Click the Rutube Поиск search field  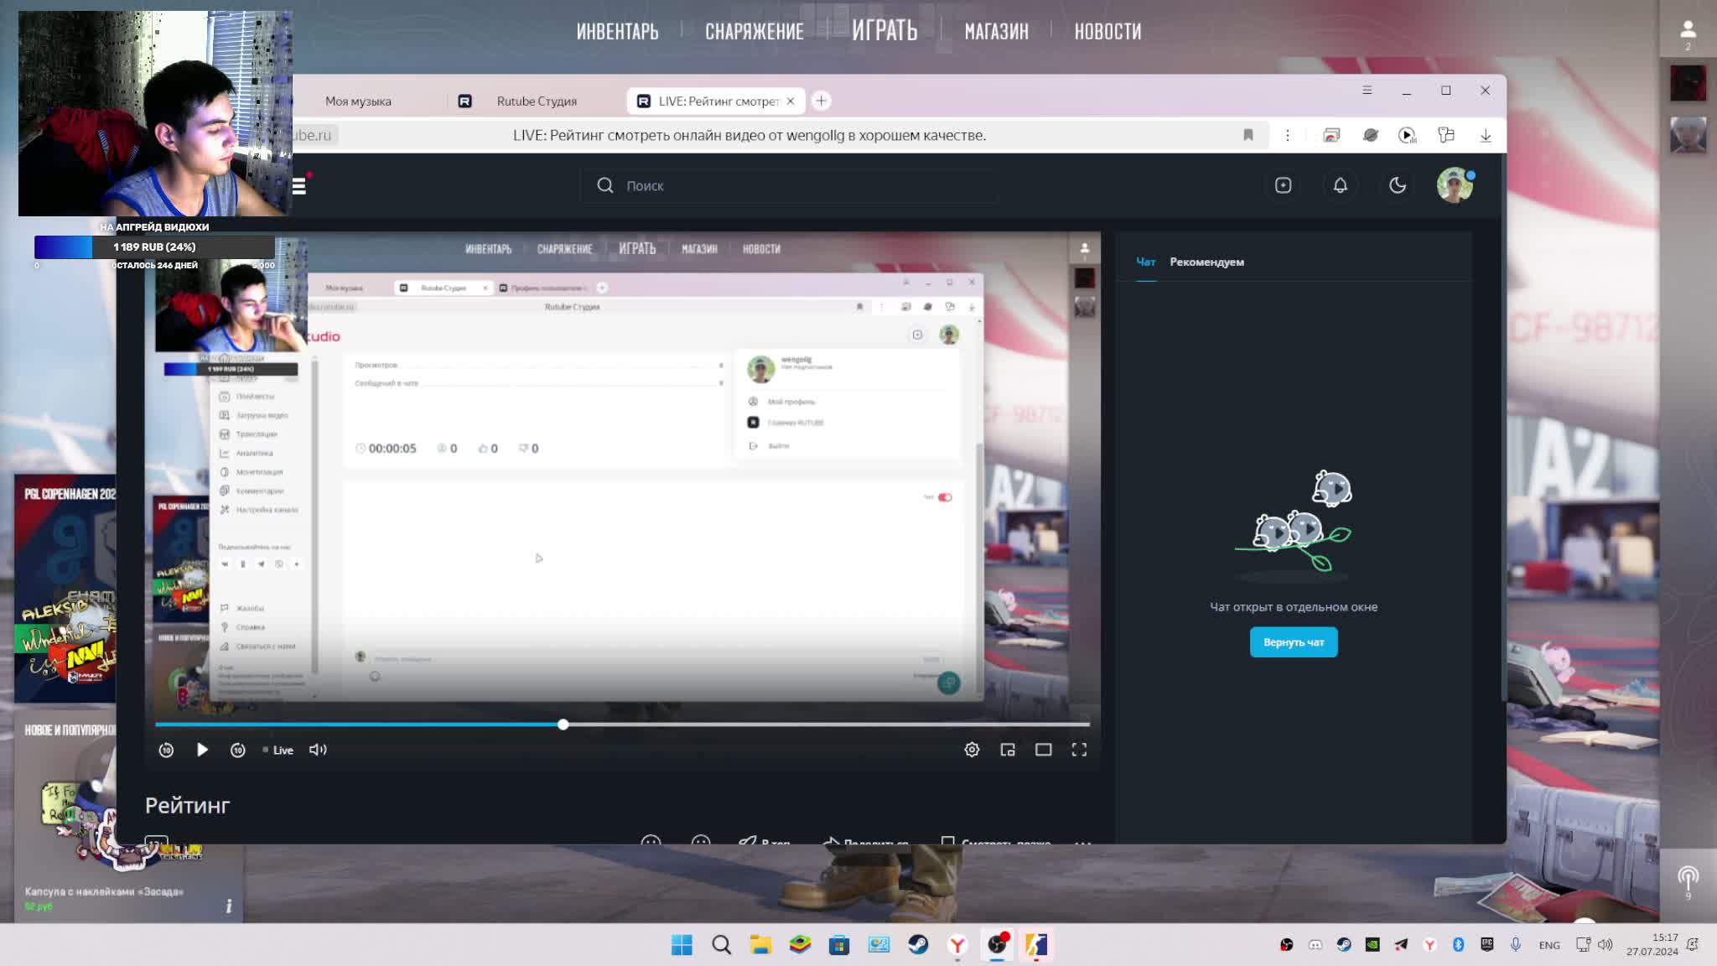788,185
